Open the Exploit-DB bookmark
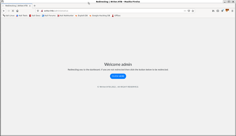The height and width of the screenshot is (136, 236). [81, 16]
